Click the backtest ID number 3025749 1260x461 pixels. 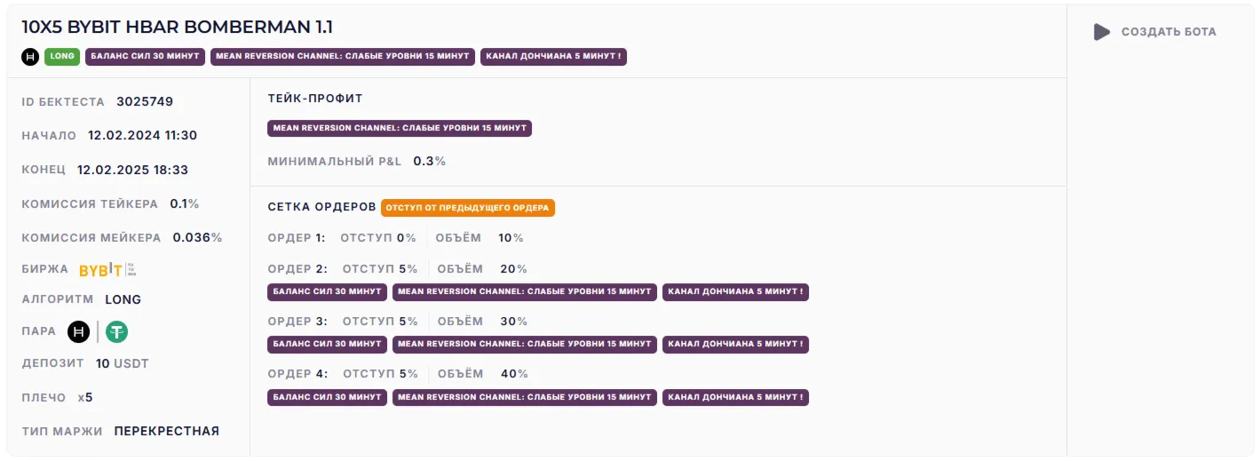click(145, 102)
